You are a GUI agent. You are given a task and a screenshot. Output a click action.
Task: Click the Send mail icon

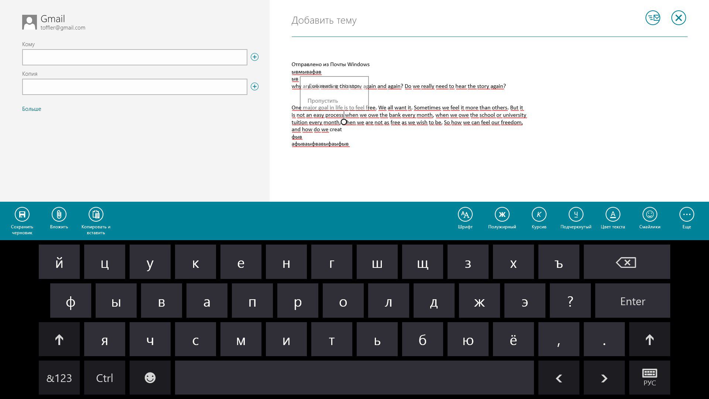point(653,18)
